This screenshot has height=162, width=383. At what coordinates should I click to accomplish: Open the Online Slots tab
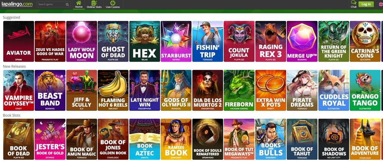pos(94,4)
